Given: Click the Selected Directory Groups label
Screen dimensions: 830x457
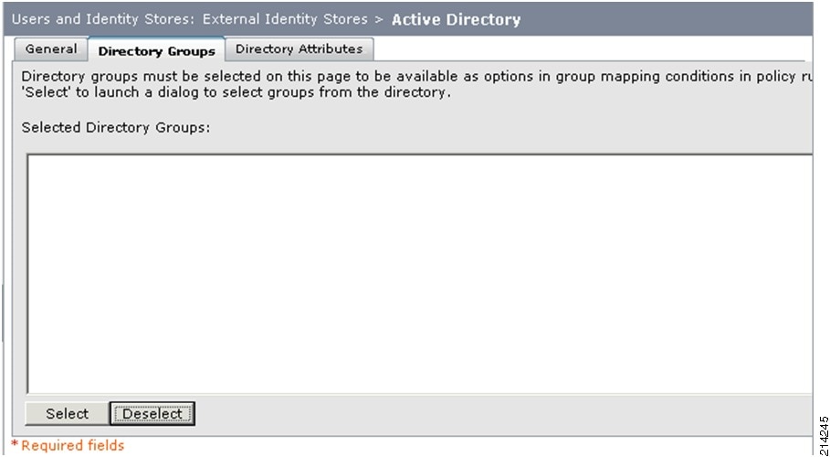Looking at the screenshot, I should pos(117,128).
